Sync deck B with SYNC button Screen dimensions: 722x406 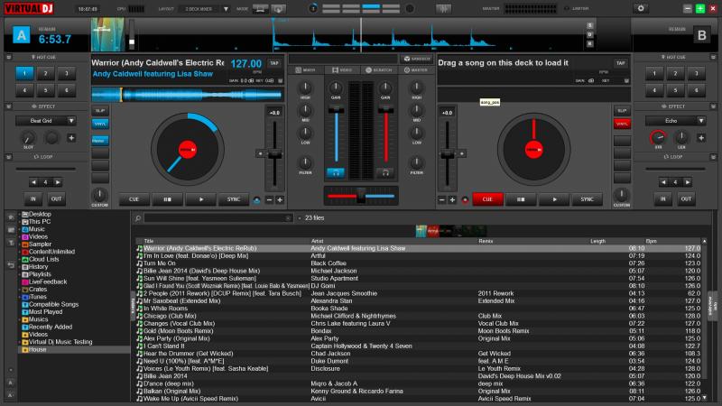588,199
